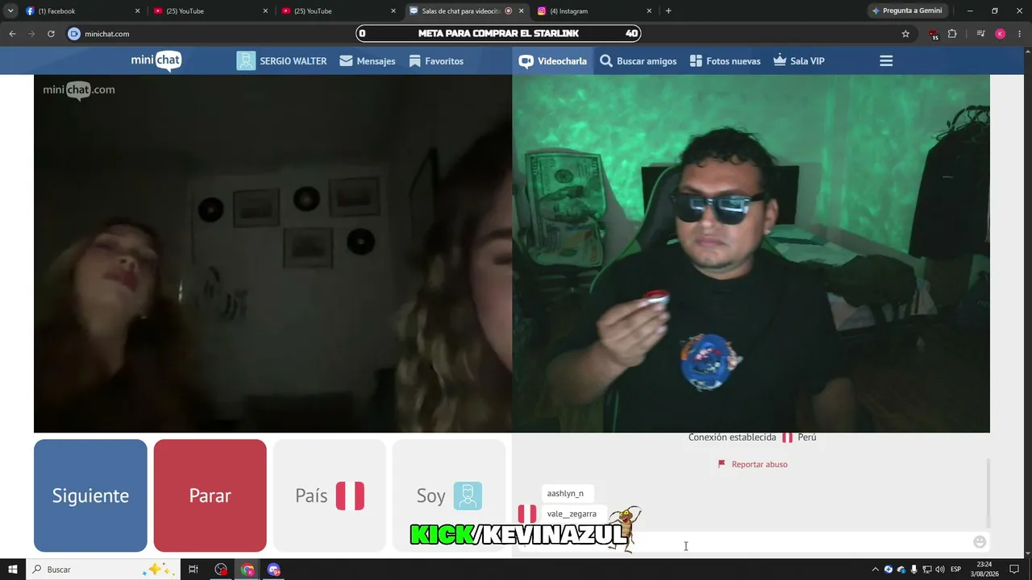Open the SERGIO WALTER profile
The width and height of the screenshot is (1032, 580).
pos(281,61)
